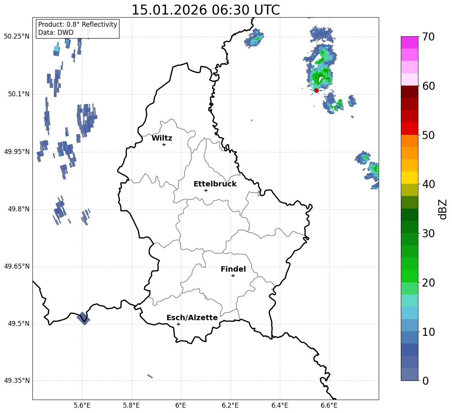This screenshot has width=452, height=413.
Task: Click the red radar site marker dot
Action: [316, 91]
